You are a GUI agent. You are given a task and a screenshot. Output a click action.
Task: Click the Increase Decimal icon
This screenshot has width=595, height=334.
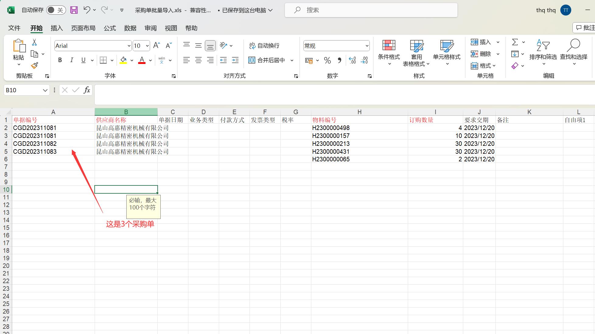tap(352, 60)
